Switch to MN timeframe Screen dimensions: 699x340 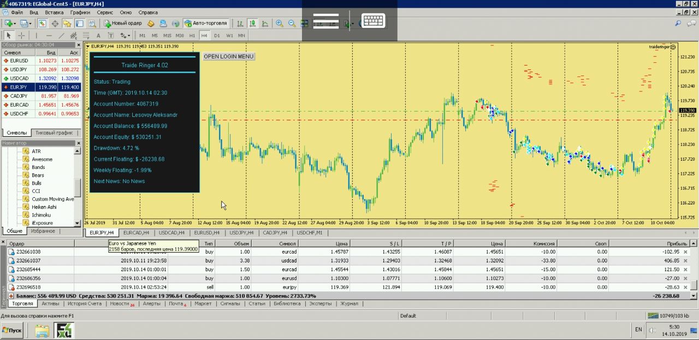click(241, 36)
